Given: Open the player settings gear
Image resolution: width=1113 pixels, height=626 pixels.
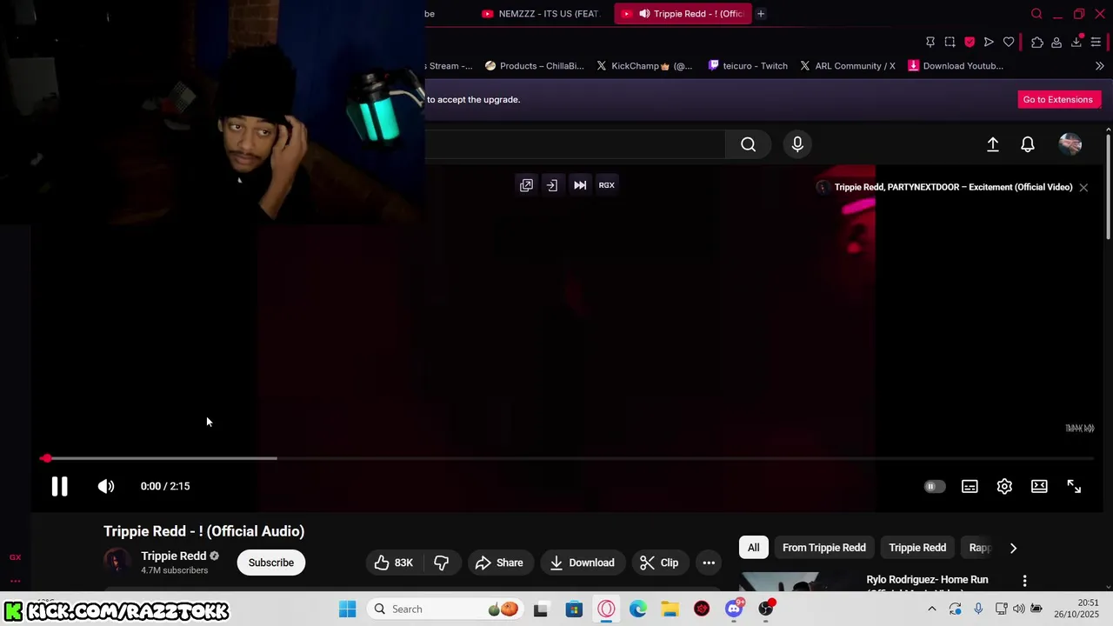Looking at the screenshot, I should click(1004, 487).
